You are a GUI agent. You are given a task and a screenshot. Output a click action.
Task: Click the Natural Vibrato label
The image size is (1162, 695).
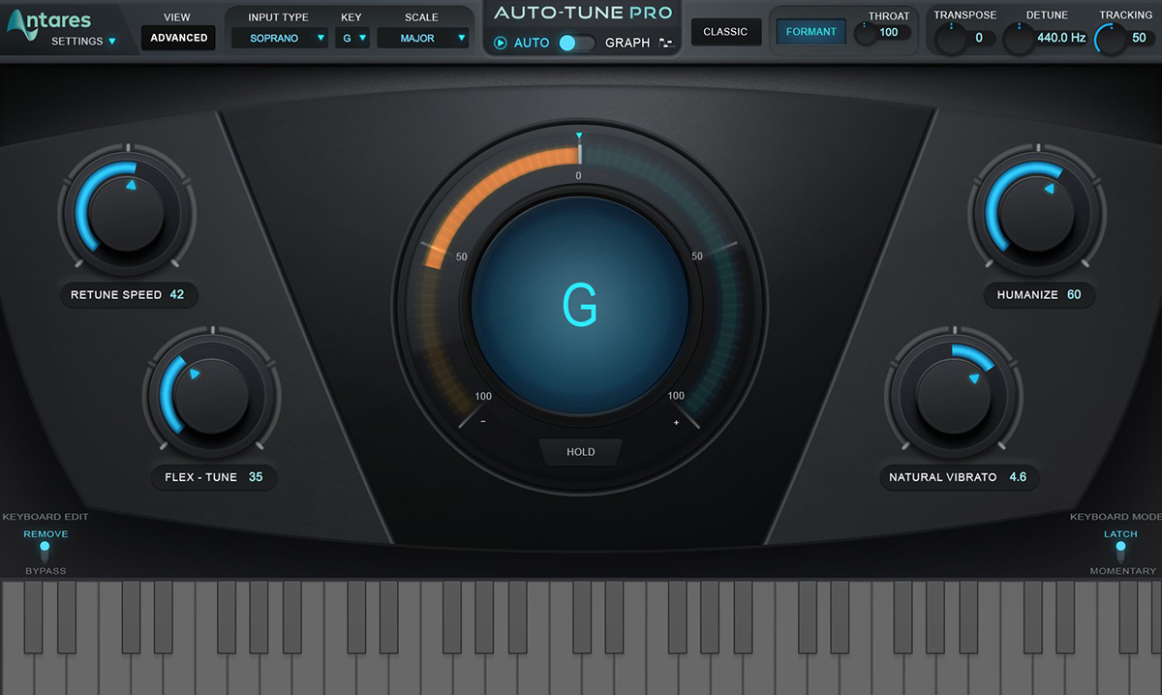click(x=943, y=477)
